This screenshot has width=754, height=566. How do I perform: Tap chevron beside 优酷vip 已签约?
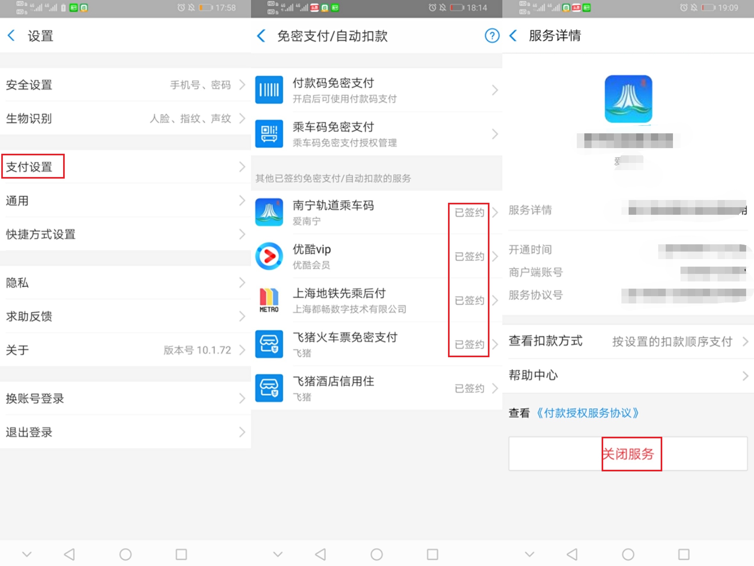coord(495,256)
